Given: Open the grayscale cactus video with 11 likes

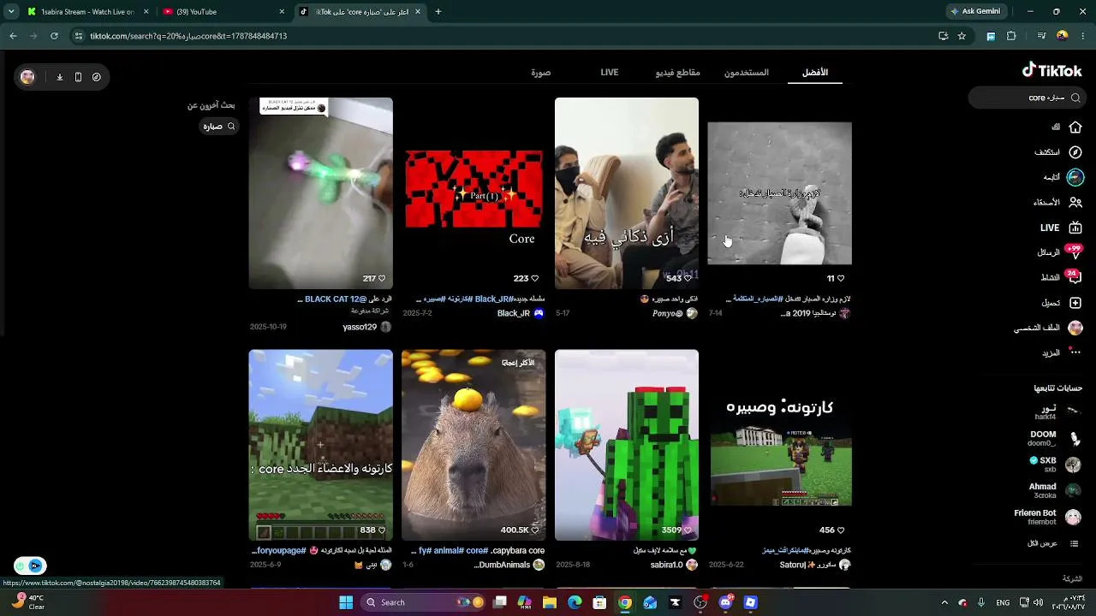Looking at the screenshot, I should pos(780,193).
